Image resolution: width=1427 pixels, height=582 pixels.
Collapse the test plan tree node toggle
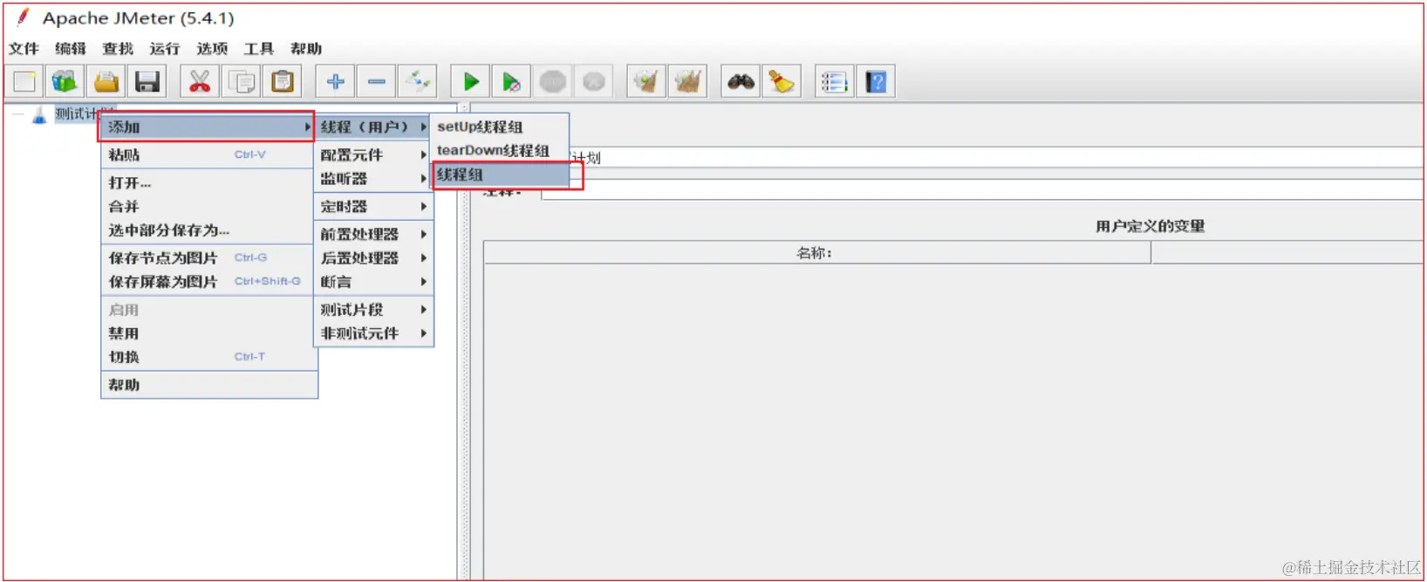pyautogui.click(x=17, y=114)
